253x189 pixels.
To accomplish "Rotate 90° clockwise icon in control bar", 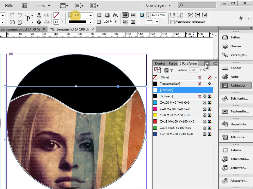I will (x=12, y=15).
